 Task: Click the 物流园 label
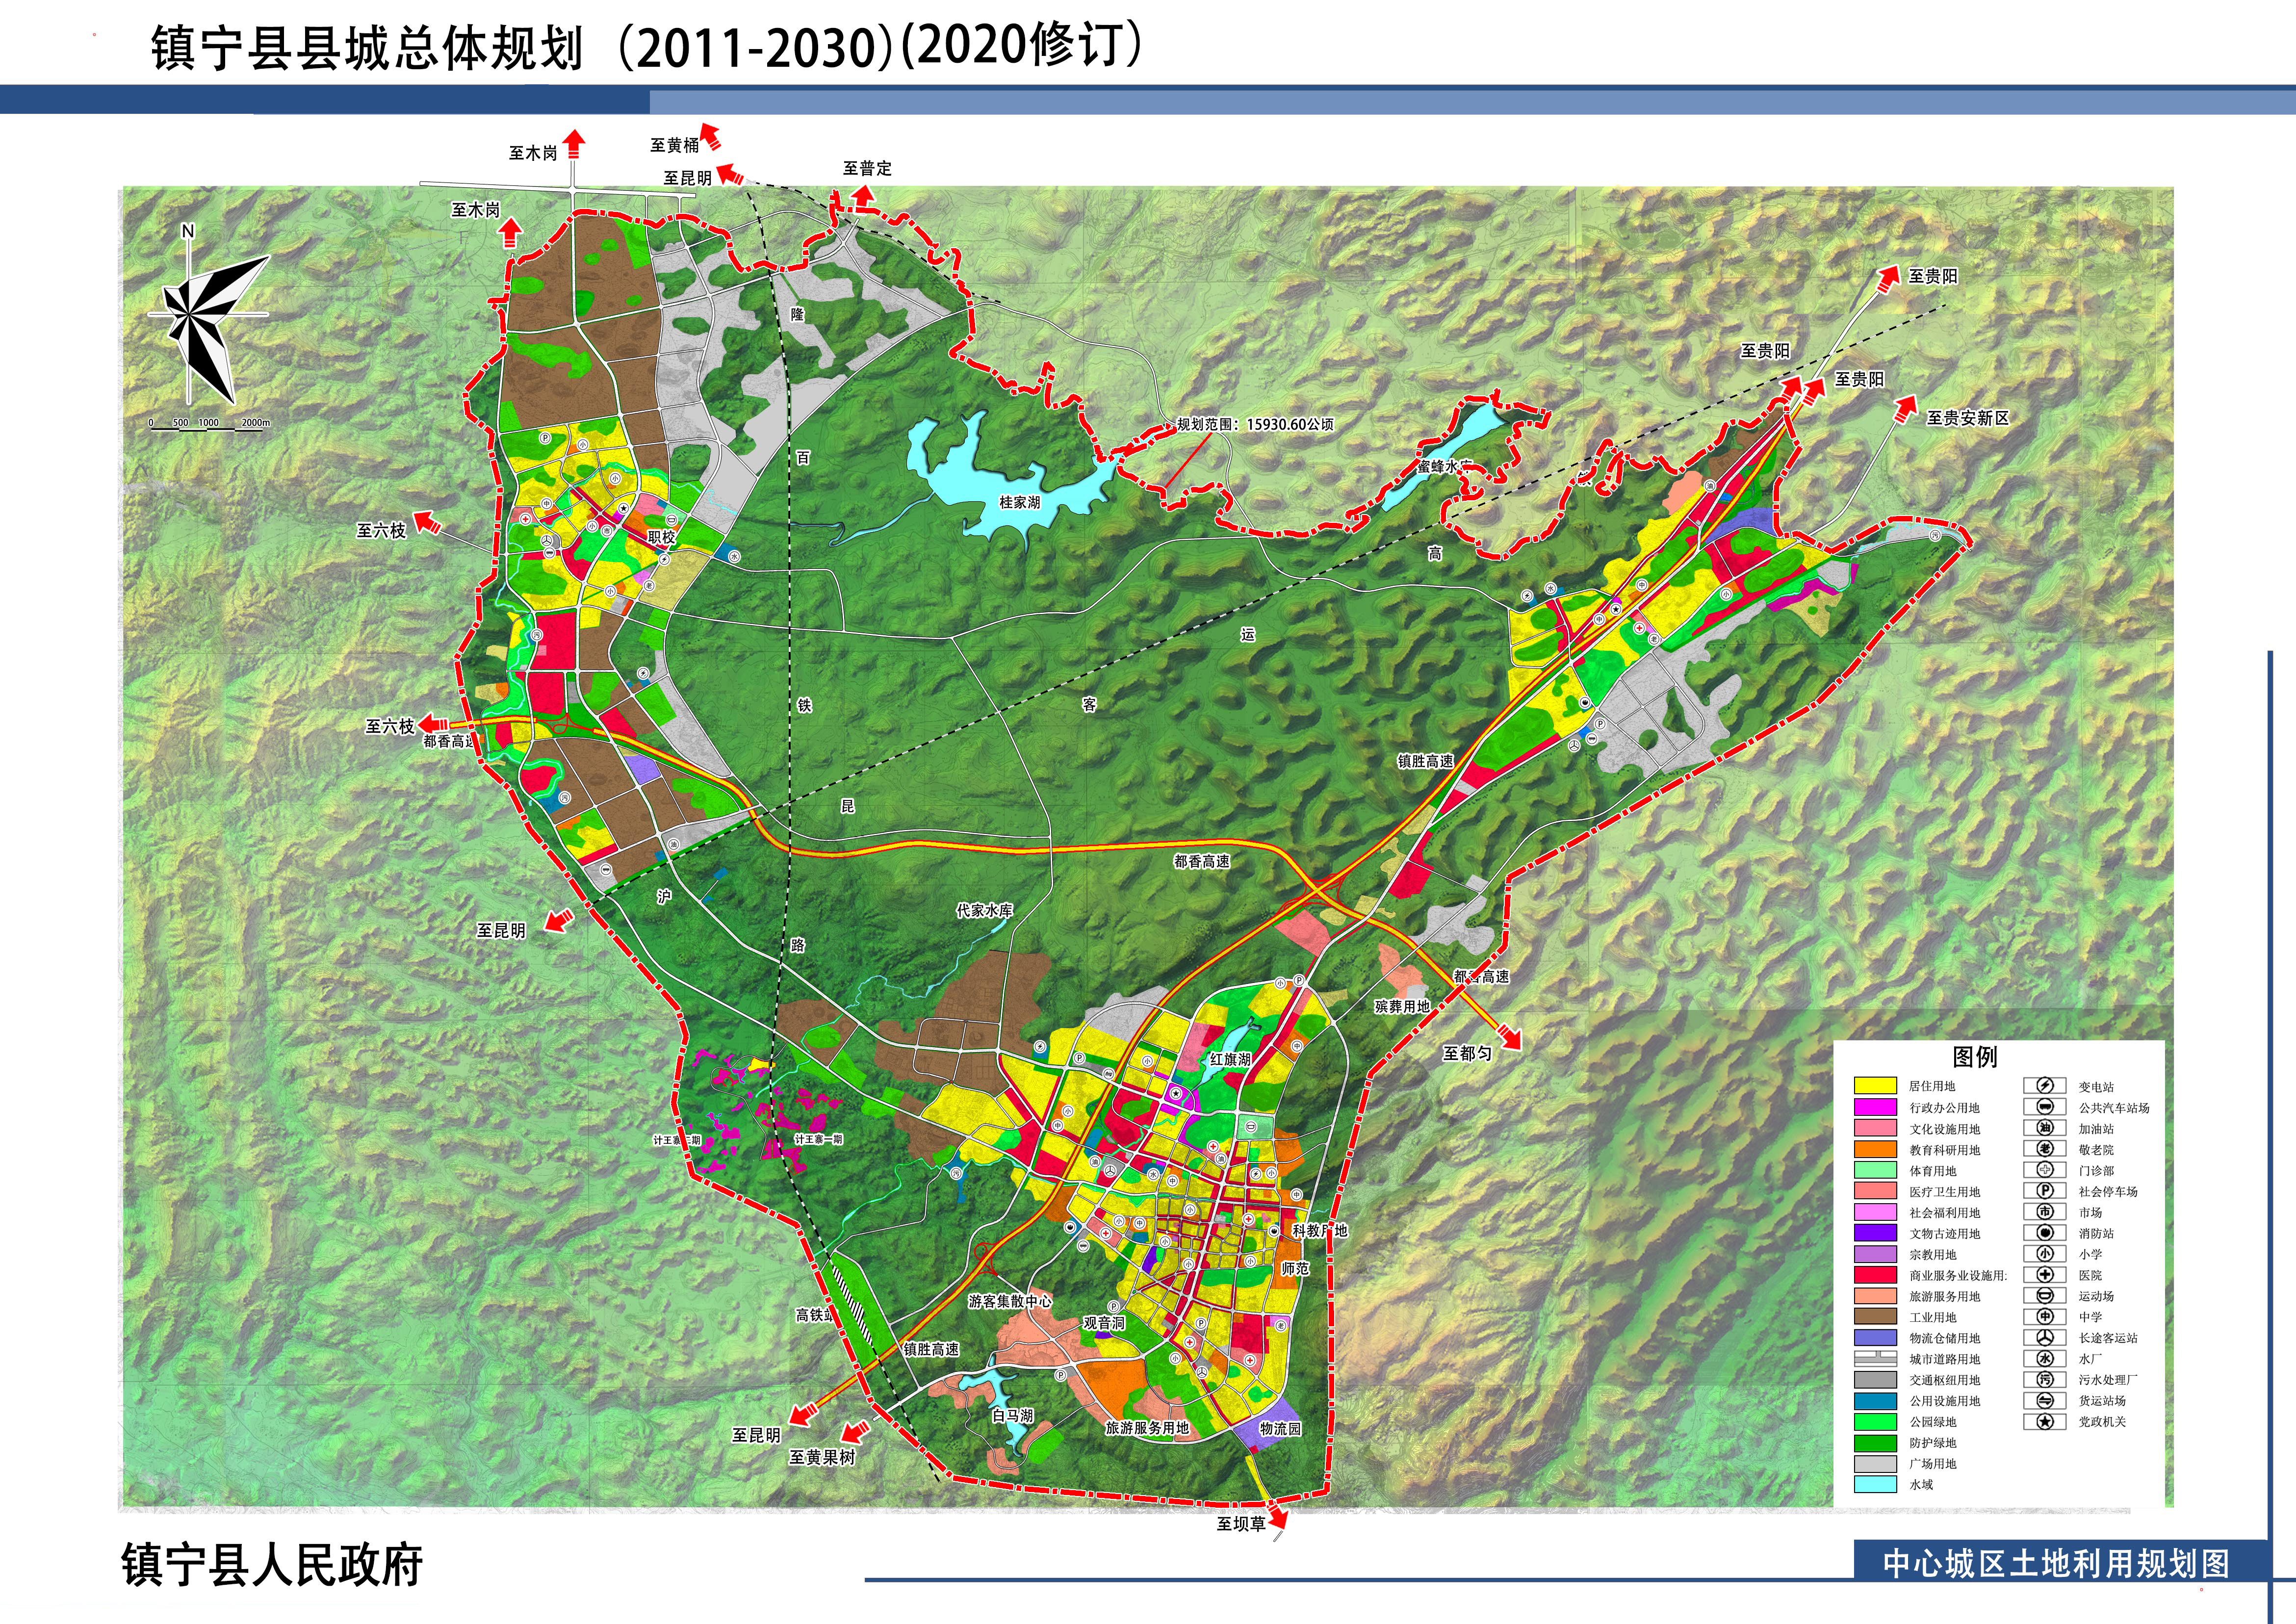[x=1281, y=1429]
